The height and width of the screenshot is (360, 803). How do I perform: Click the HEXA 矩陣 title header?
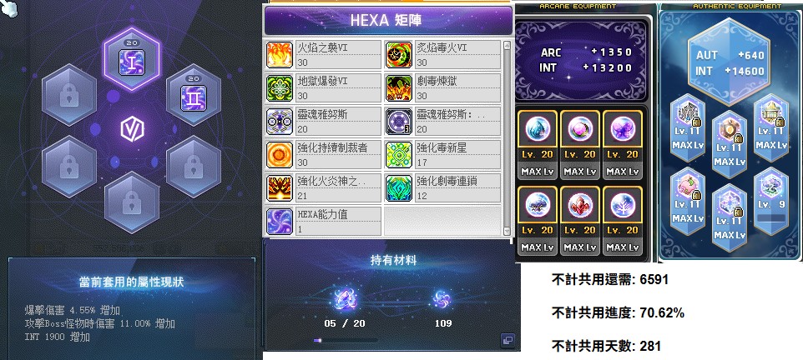point(388,21)
